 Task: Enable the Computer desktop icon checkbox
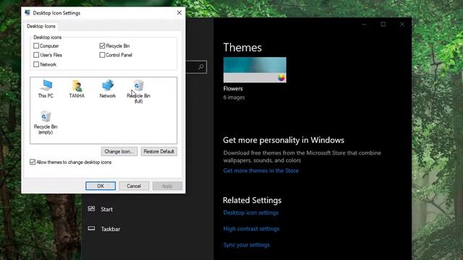(36, 45)
